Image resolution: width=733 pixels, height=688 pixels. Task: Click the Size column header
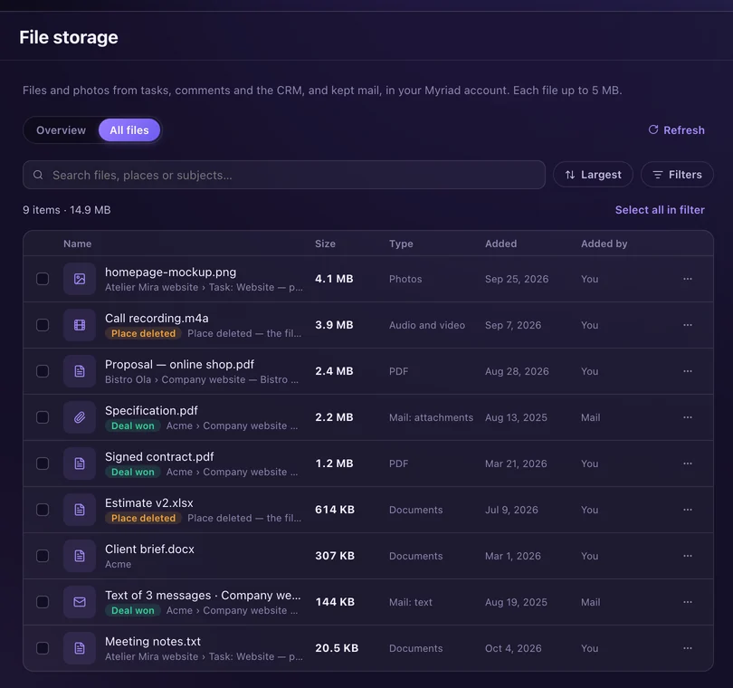325,244
